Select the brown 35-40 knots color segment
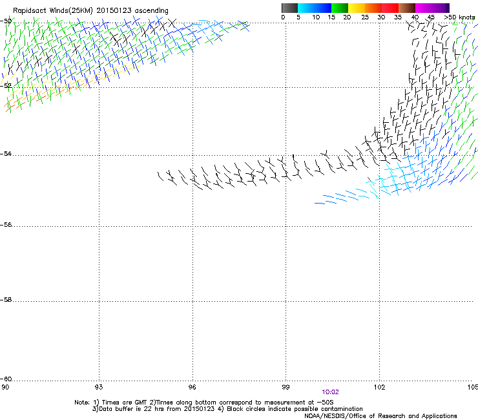Viewport: 478px width, 420px height. pyautogui.click(x=407, y=8)
